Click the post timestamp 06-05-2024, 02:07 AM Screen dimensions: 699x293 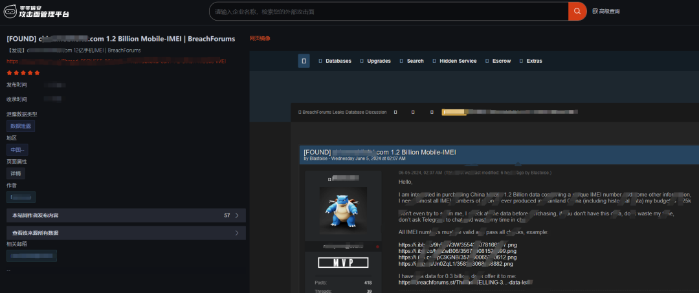point(421,172)
